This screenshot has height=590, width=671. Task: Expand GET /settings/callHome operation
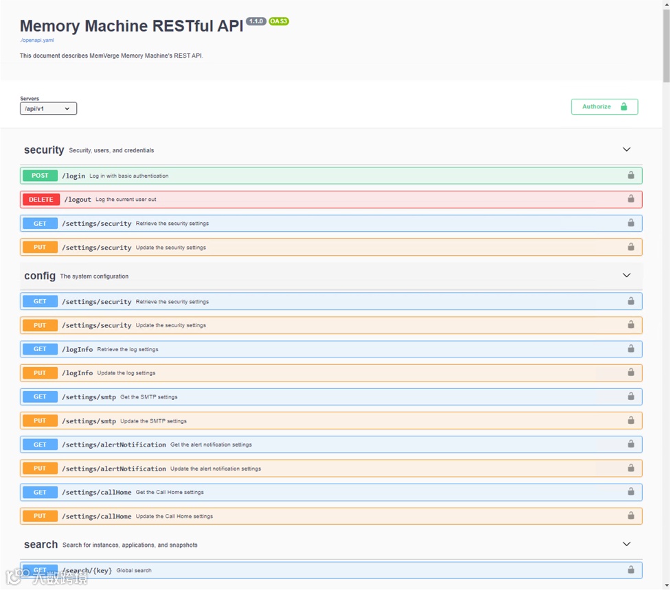pos(331,492)
